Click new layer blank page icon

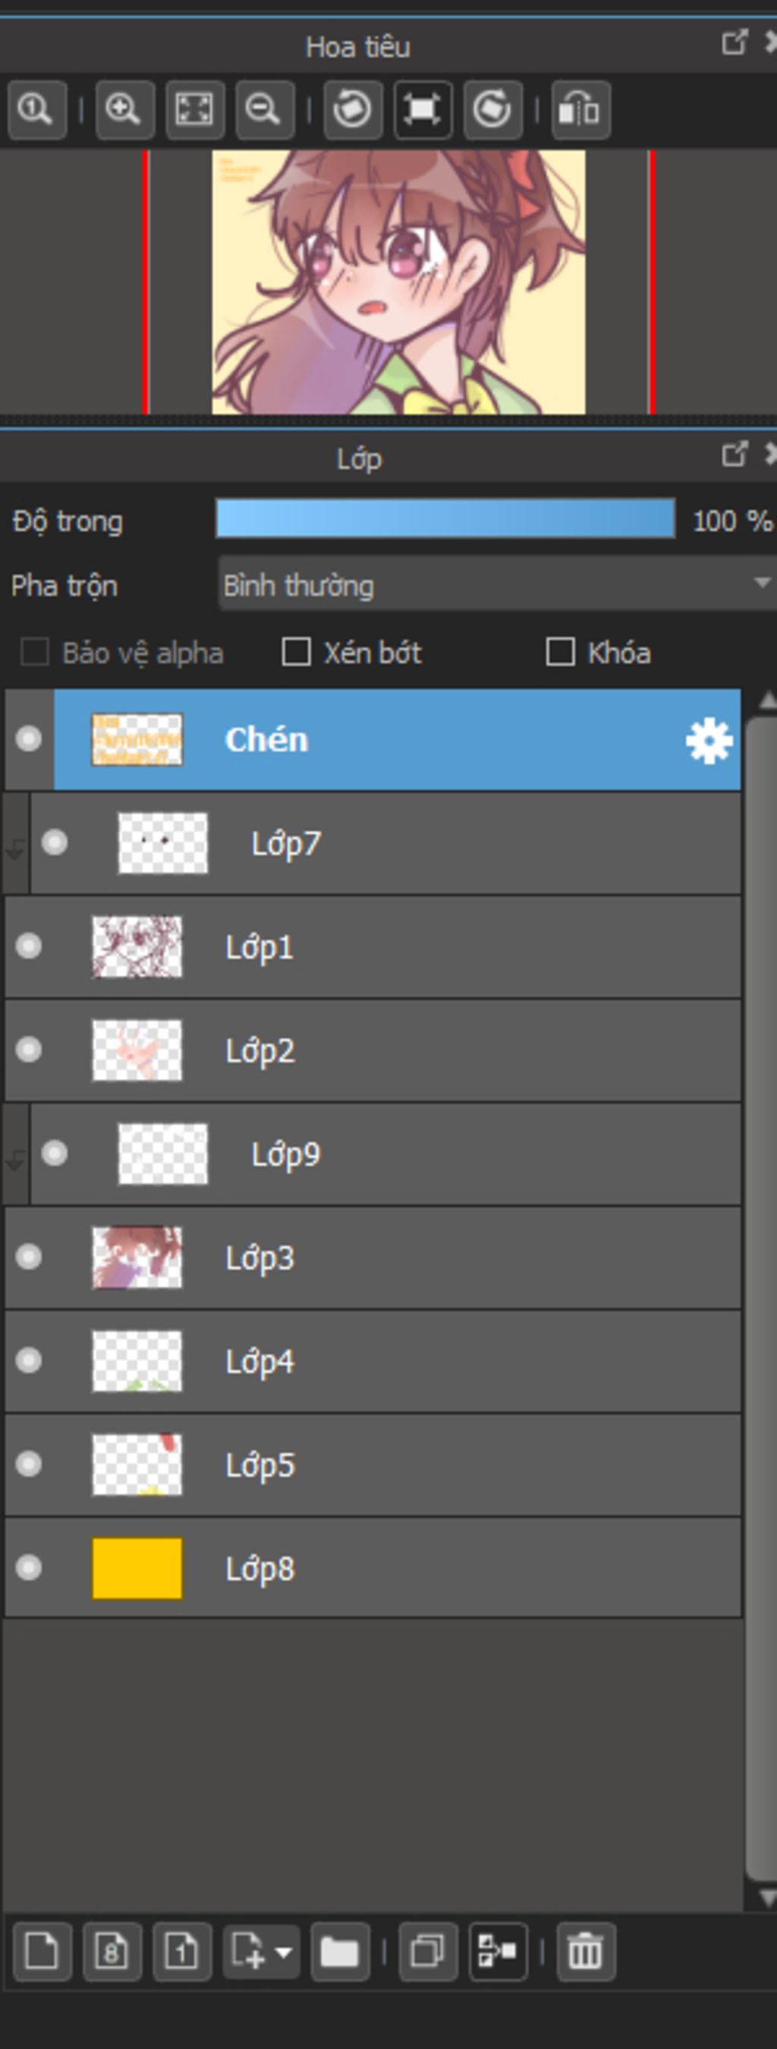pos(42,1951)
